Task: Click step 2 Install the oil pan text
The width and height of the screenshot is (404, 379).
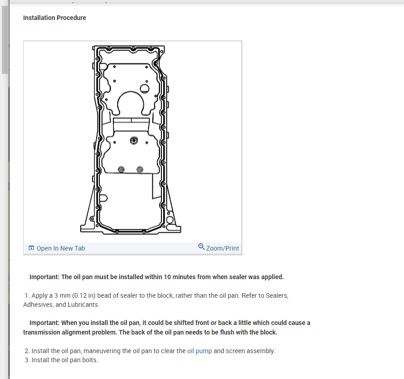Action: tap(150, 351)
